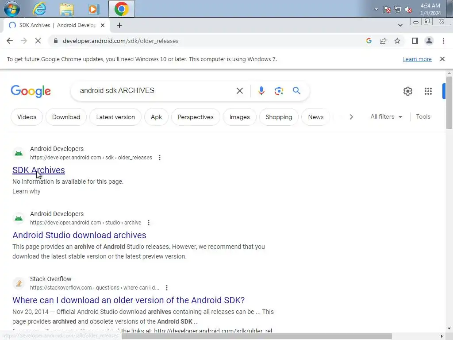Open the tab search dropdown arrow
This screenshot has height=340, width=453.
click(400, 25)
